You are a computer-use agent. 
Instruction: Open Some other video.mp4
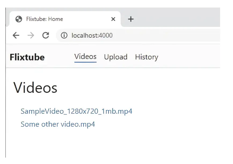point(58,124)
